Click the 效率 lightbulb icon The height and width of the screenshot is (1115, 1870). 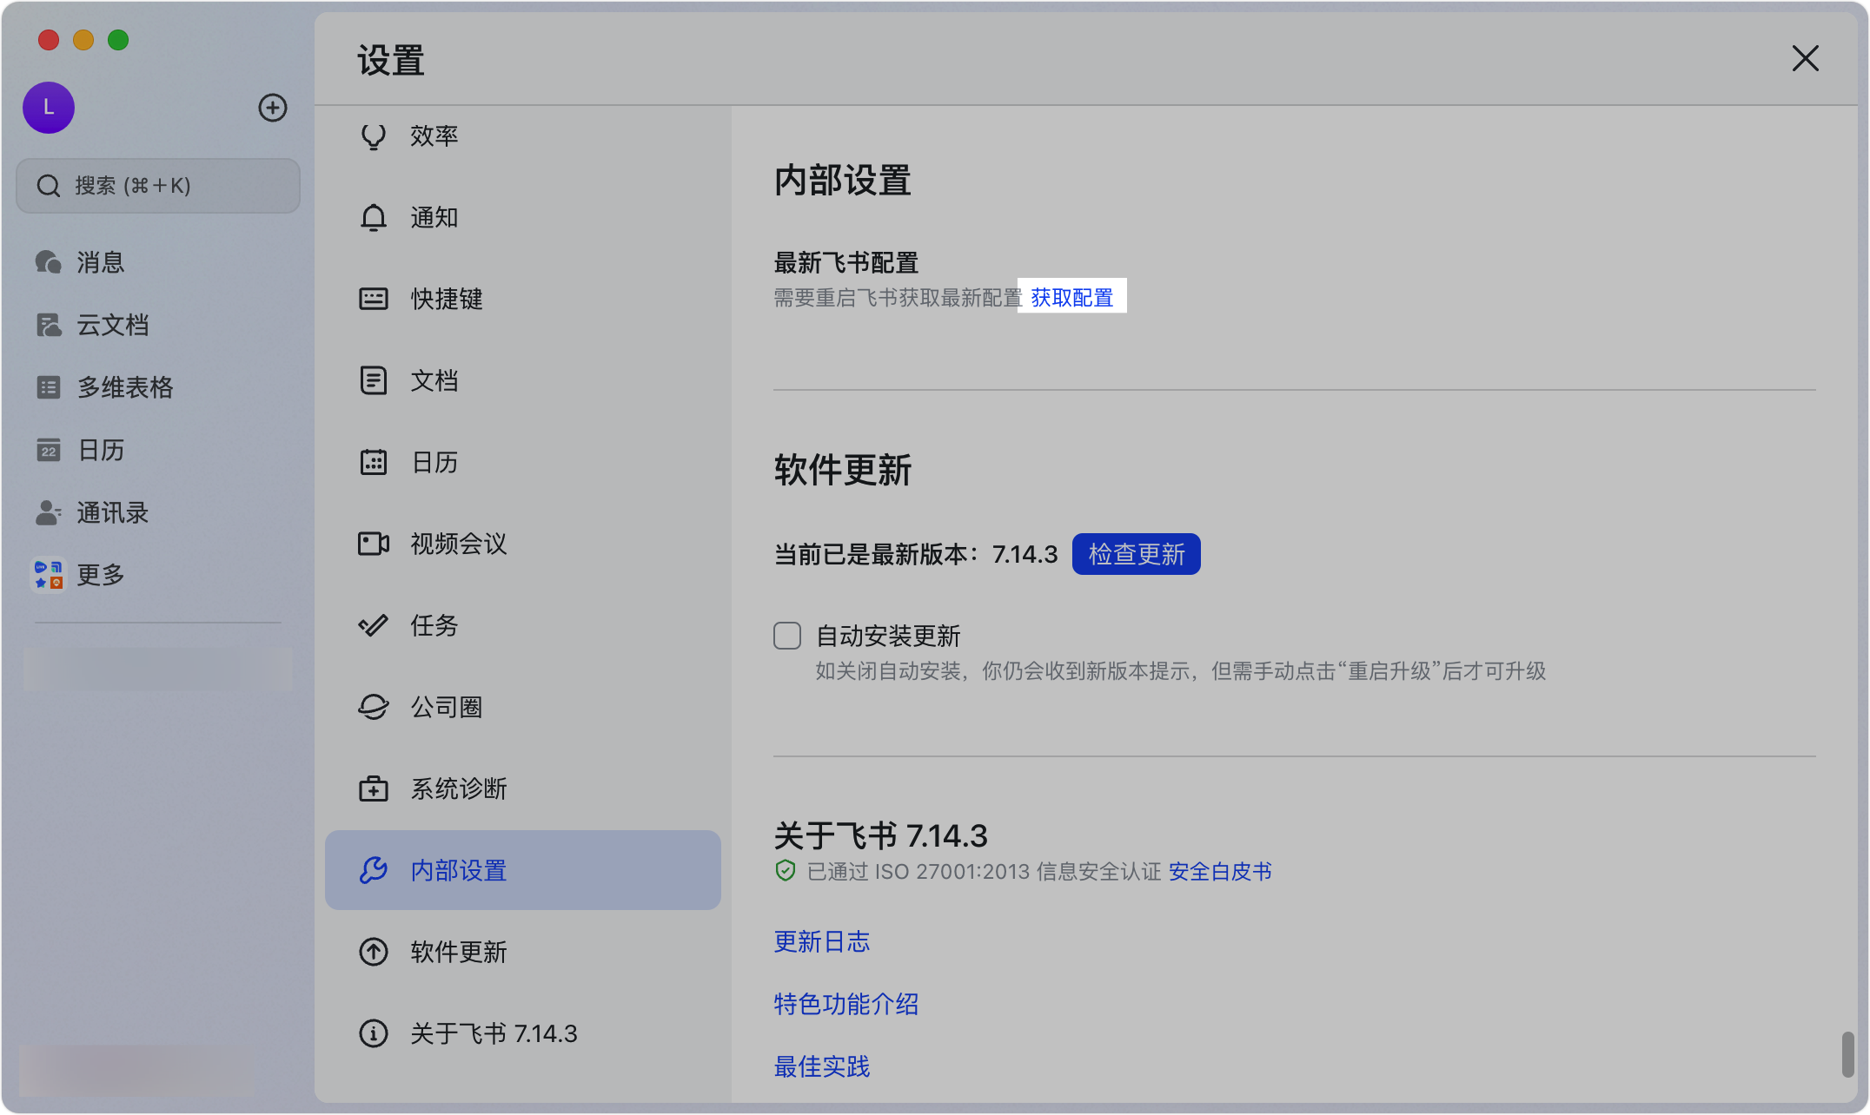pos(374,136)
